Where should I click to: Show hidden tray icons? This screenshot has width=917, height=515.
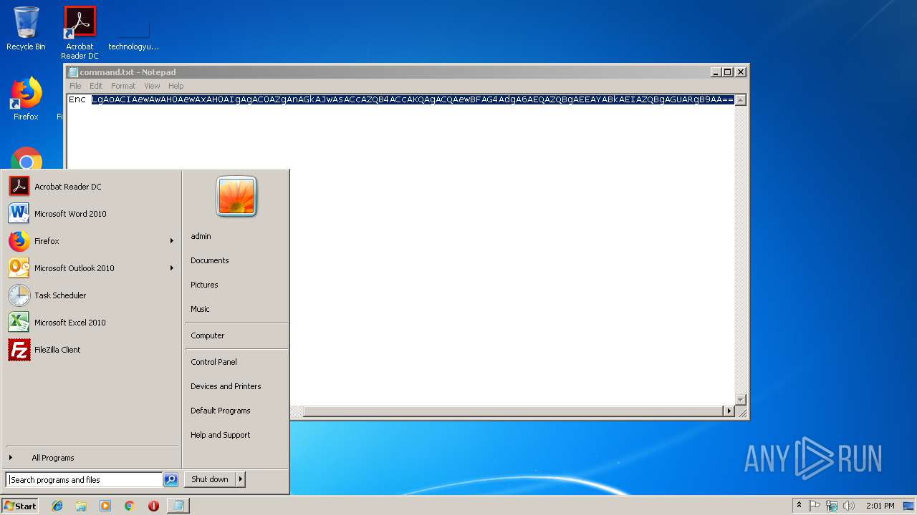799,506
